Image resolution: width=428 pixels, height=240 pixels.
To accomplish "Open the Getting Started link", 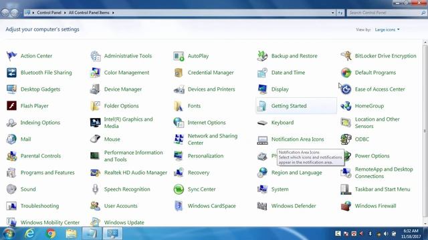I will (x=289, y=106).
